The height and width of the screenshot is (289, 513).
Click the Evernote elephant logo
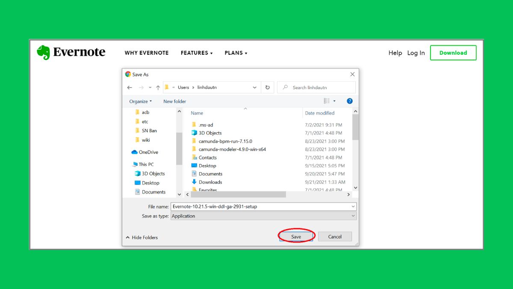[43, 52]
